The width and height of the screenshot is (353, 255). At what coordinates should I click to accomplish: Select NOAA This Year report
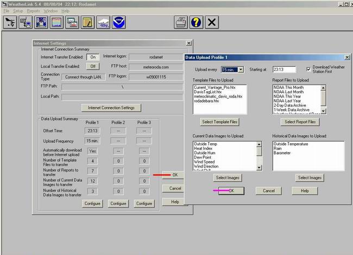(x=287, y=97)
